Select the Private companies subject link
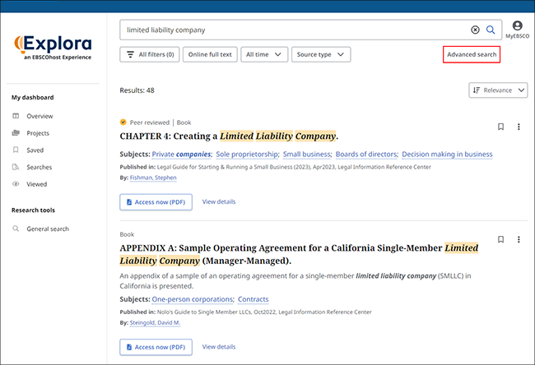The height and width of the screenshot is (365, 535). (x=182, y=155)
